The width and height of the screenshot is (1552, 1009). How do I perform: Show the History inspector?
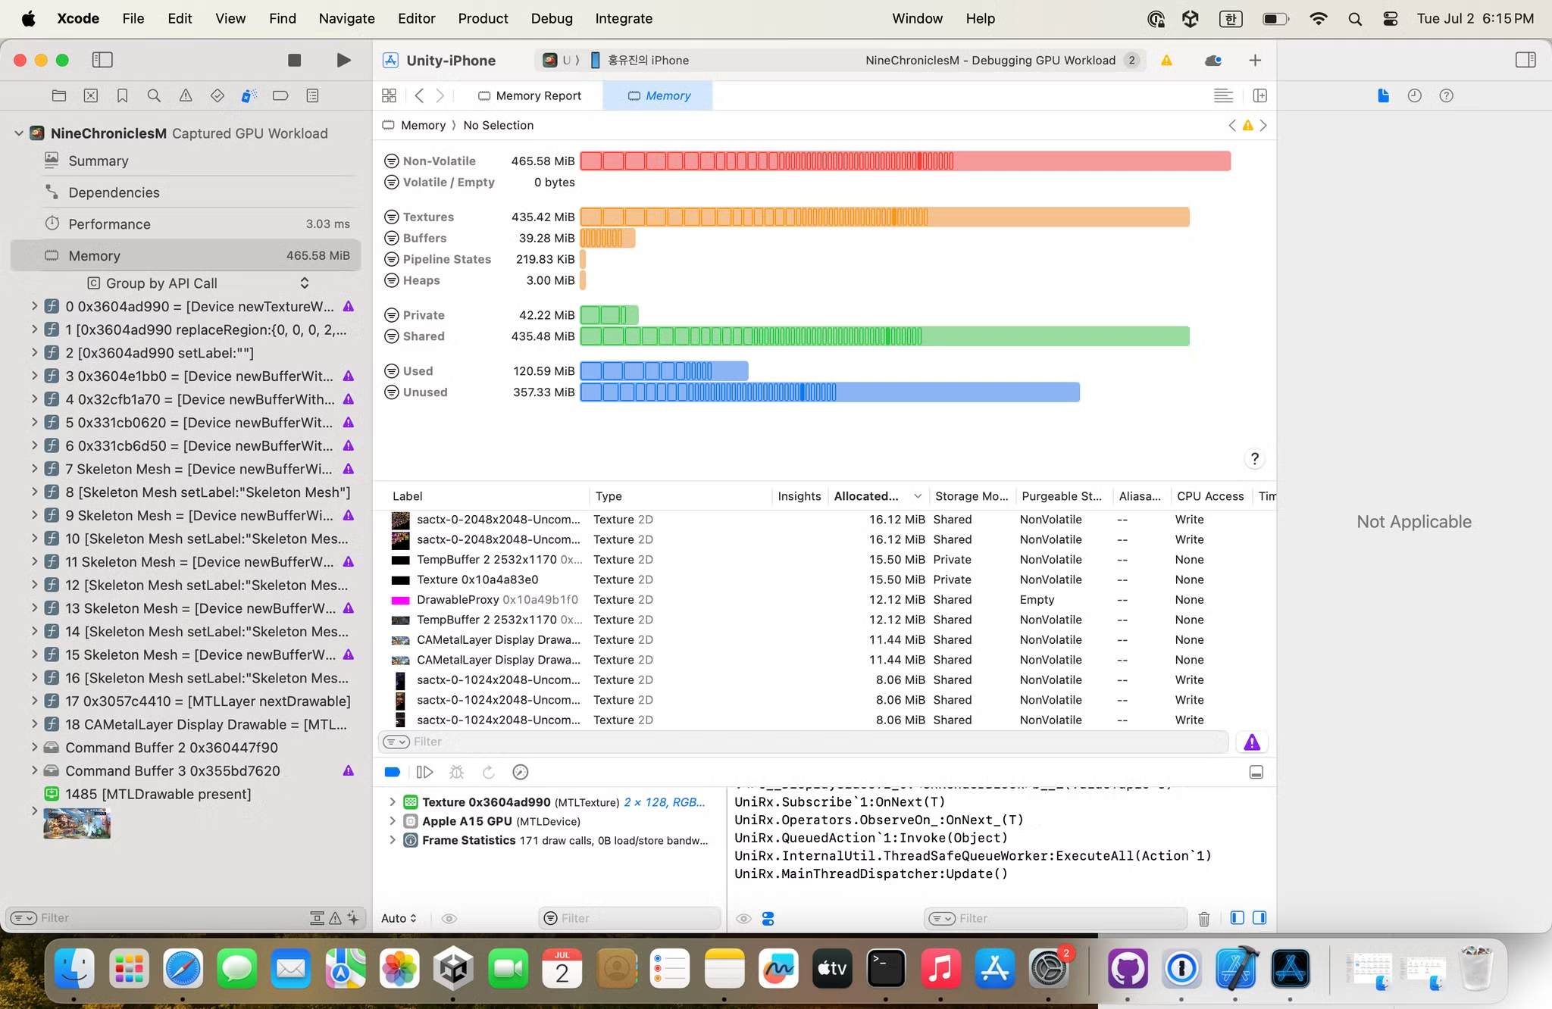click(x=1415, y=95)
